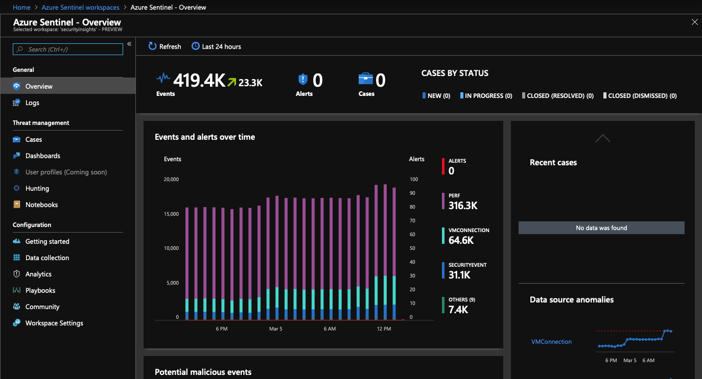Expand the upward chevron above Recent cases
The height and width of the screenshot is (379, 702).
tap(602, 138)
